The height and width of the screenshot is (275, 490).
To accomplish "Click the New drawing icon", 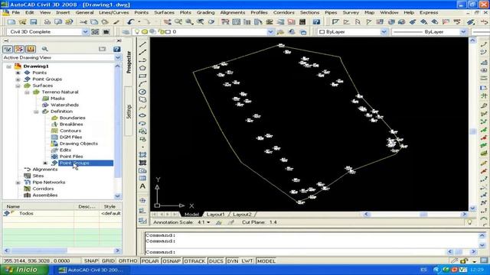I will tap(11, 22).
